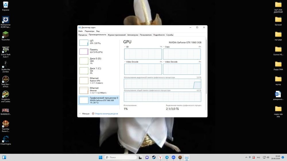Screen dimensions: 287x161
Task: Launch Warhammer 40,000 desktop shortcut
Action: pyautogui.click(x=5, y=22)
